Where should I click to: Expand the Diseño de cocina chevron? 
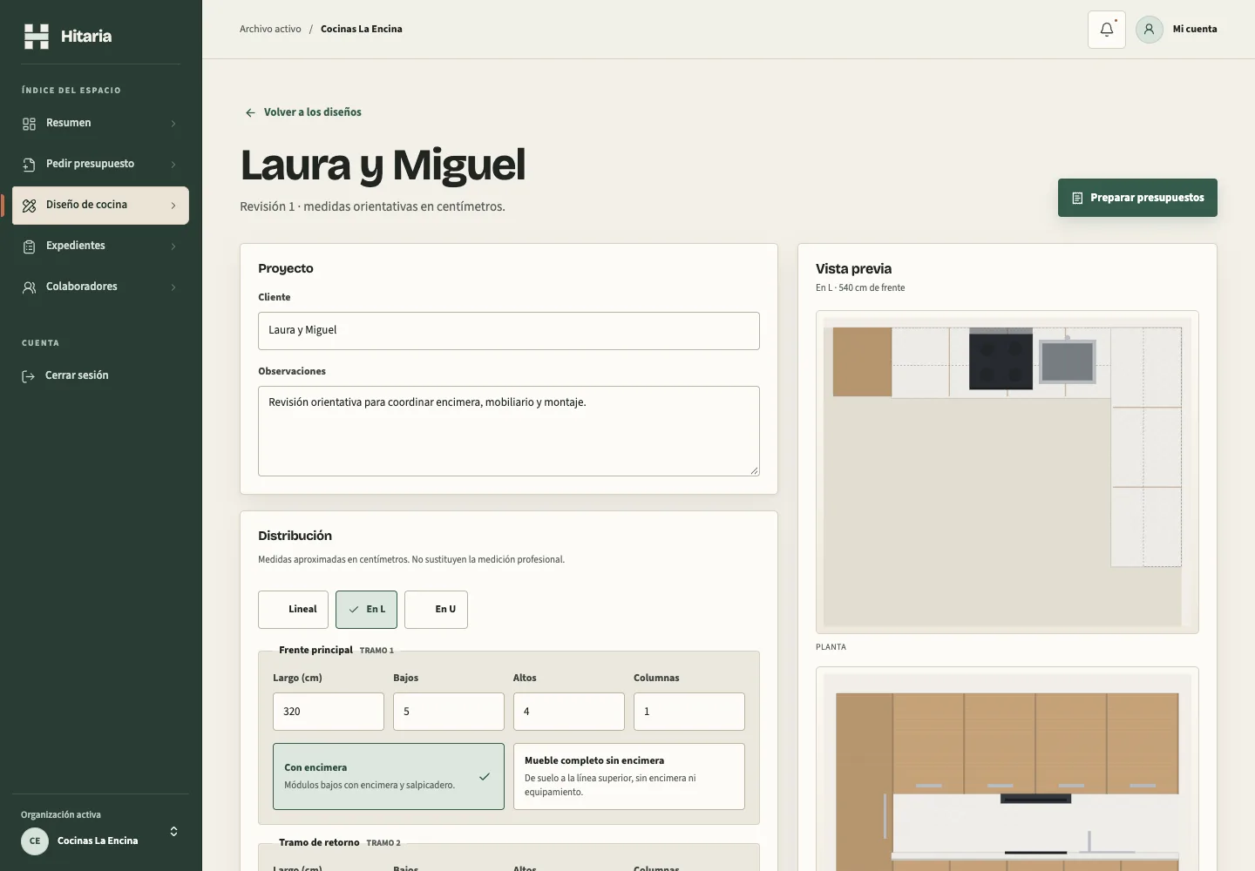coord(173,206)
